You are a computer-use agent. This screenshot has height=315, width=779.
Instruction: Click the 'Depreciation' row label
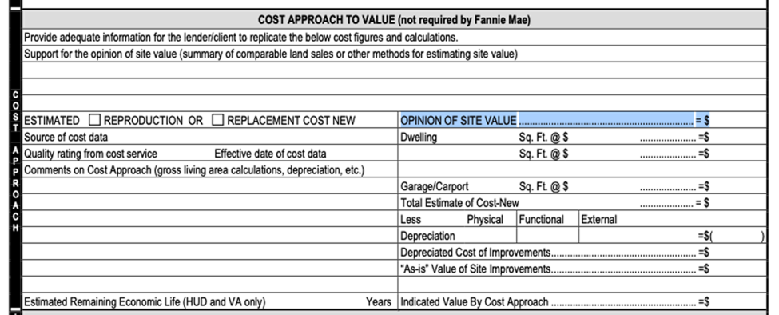(x=427, y=236)
